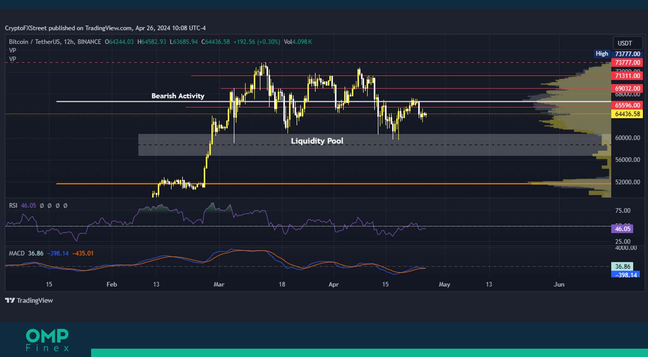Click the TradingView logo below the chart
Viewport: 648px width, 357px height.
point(29,300)
